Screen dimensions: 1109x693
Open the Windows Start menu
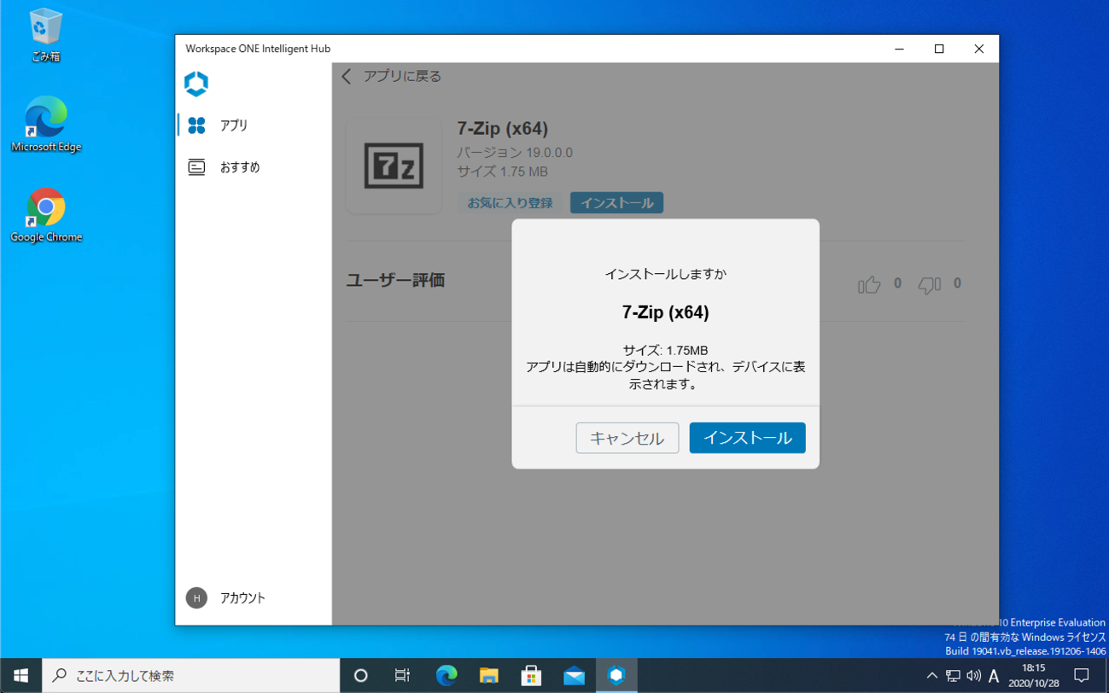[x=20, y=675]
